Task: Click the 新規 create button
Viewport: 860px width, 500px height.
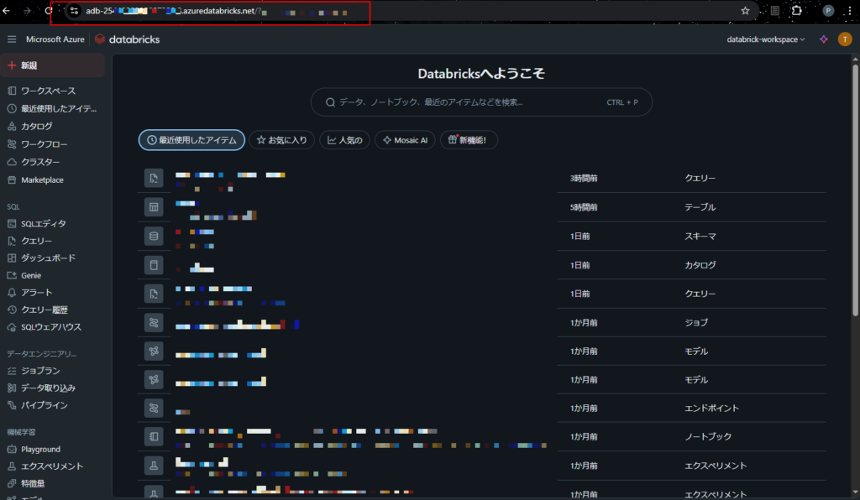Action: coord(53,65)
